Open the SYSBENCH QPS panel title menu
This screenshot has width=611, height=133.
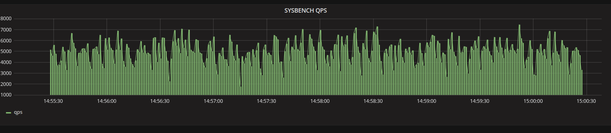(305, 11)
